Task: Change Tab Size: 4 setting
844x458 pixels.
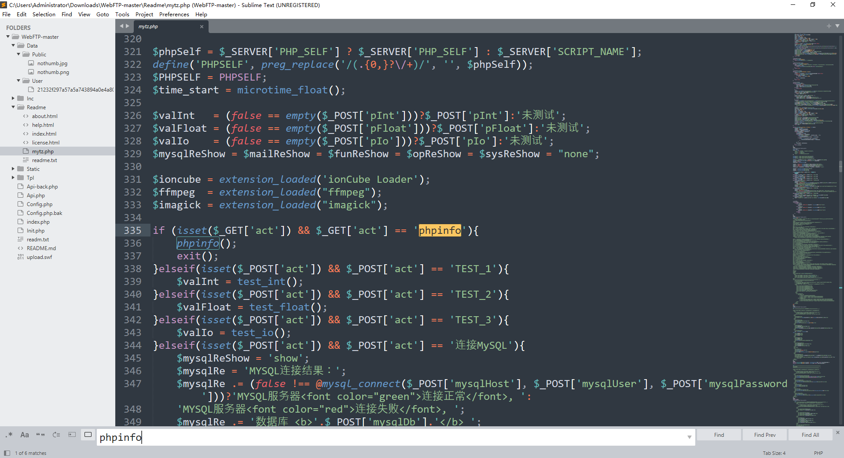Action: [x=774, y=453]
